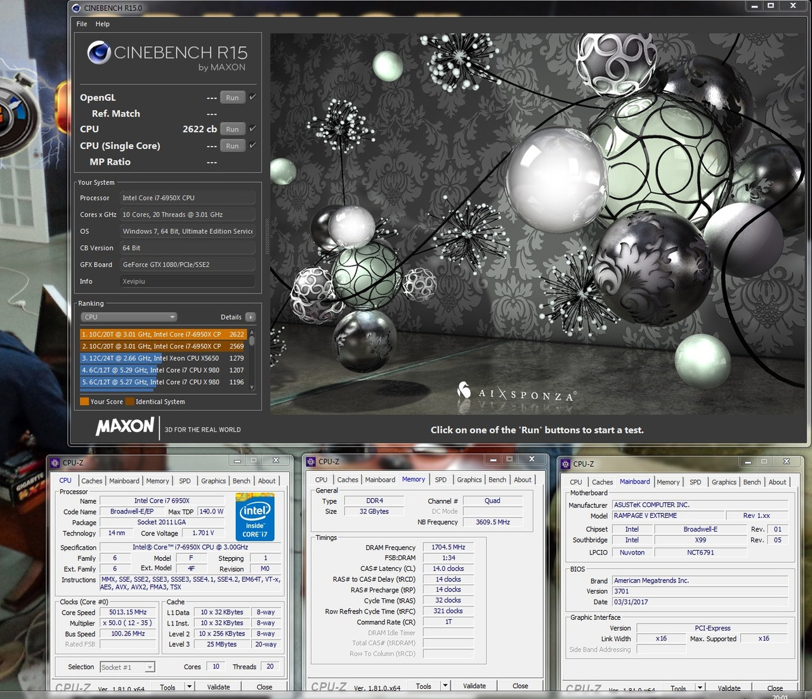Screen dimensions: 812x699
Task: Open the File menu in Cinebench
Action: (x=82, y=24)
